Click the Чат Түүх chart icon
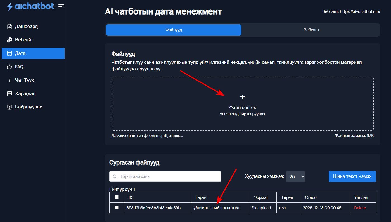 coord(10,80)
